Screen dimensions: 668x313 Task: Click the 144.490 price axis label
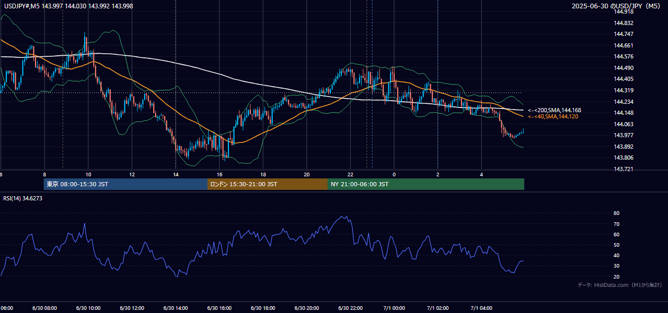point(624,68)
